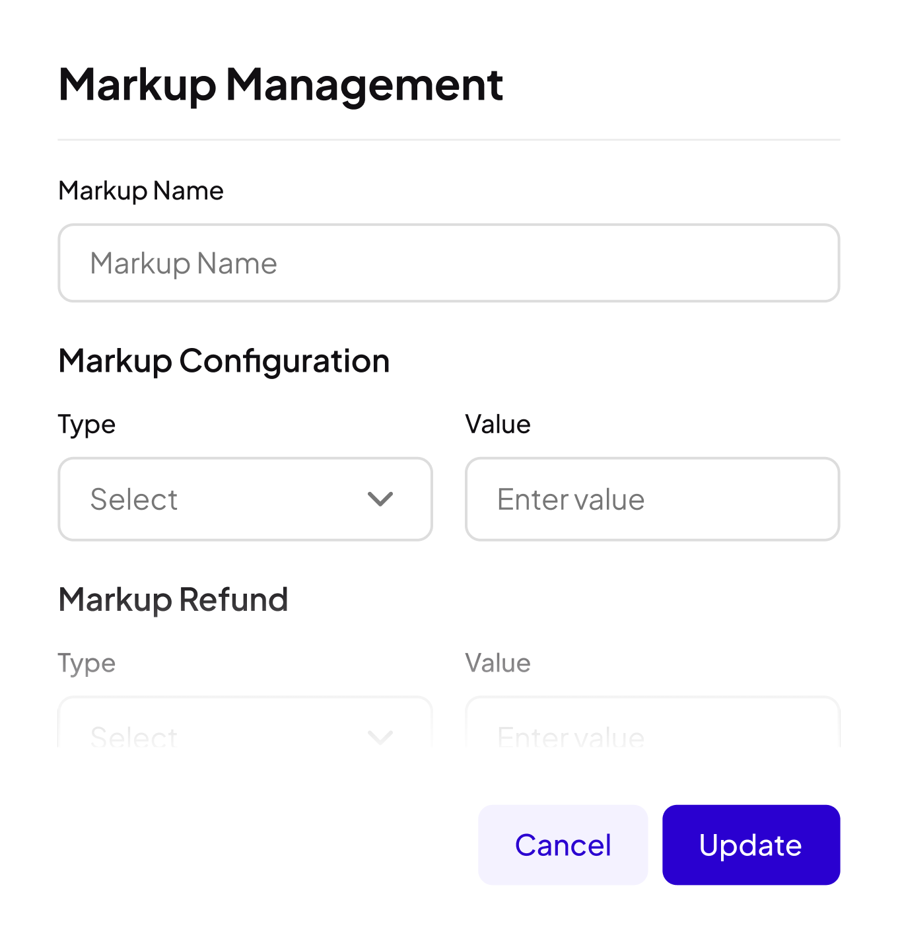
Task: Click the Value label under Markup Configuration
Action: [498, 425]
